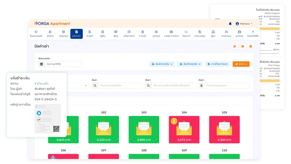The width and height of the screenshot is (291, 164).
Task: Click the orange settings gear icon
Action: coord(234,46)
